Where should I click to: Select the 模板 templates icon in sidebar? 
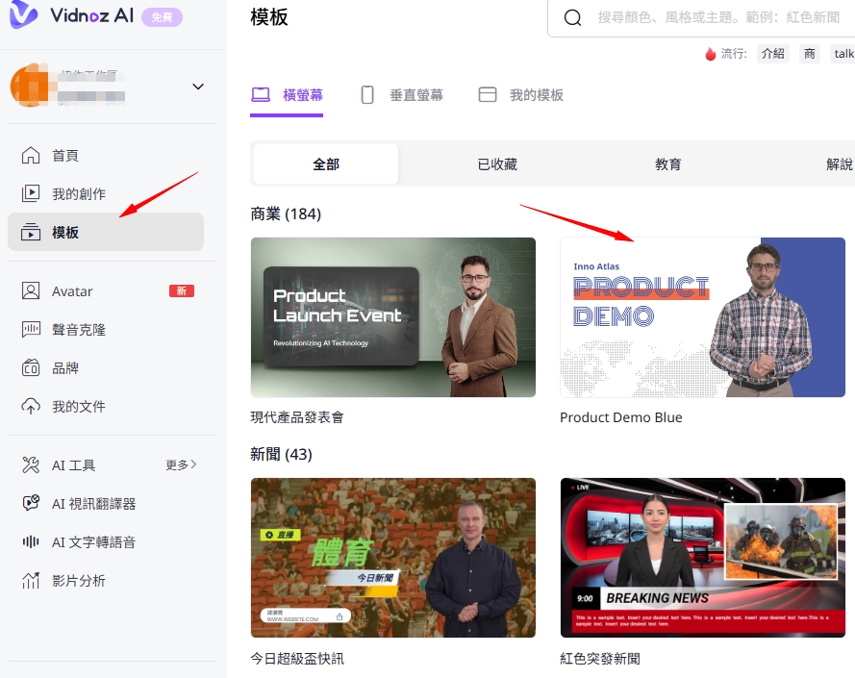[31, 232]
